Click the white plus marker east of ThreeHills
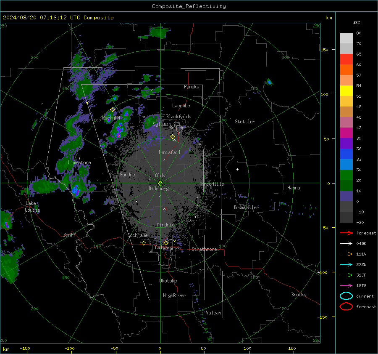Viewport: 378px width, 354px height. click(x=237, y=169)
